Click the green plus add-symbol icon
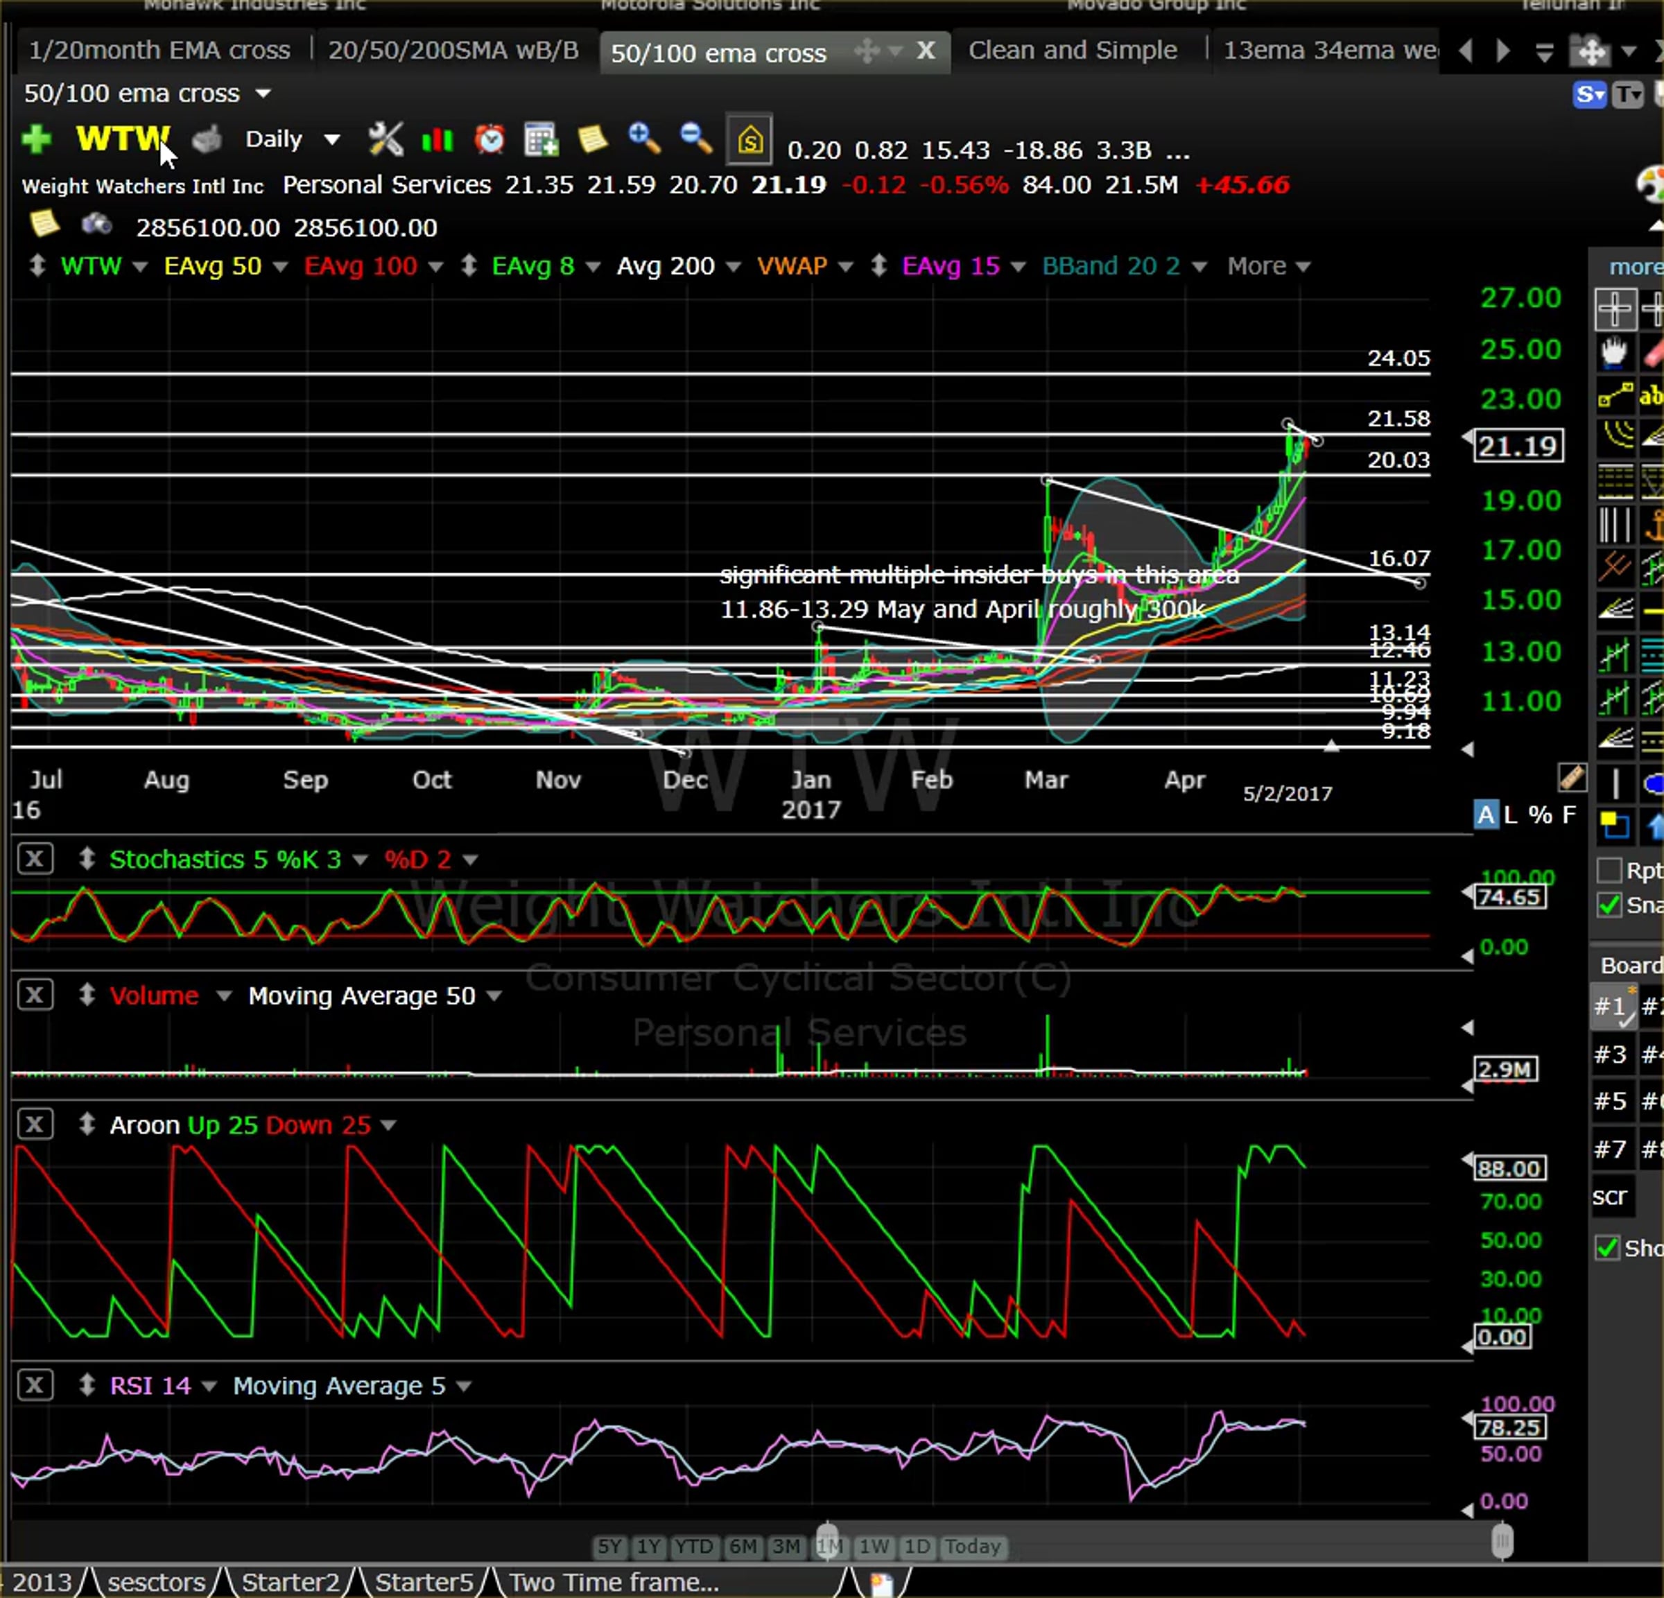The image size is (1664, 1598). pos(37,139)
